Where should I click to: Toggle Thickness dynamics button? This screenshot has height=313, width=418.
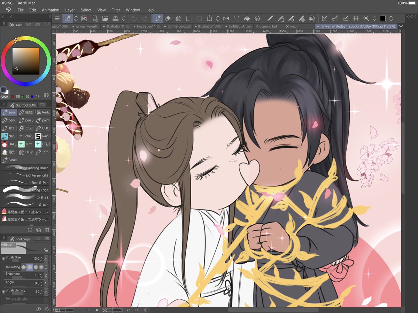pyautogui.click(x=46, y=275)
